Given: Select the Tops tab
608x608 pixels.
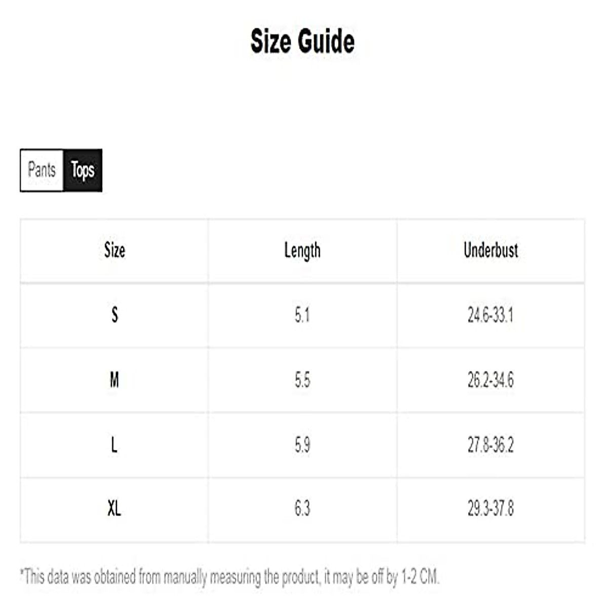Looking at the screenshot, I should click(83, 170).
